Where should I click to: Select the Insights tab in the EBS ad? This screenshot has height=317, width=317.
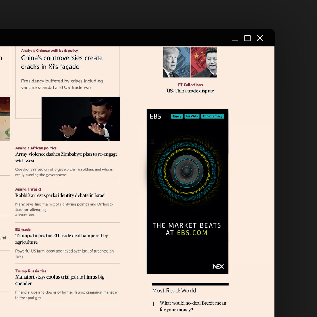(192, 116)
